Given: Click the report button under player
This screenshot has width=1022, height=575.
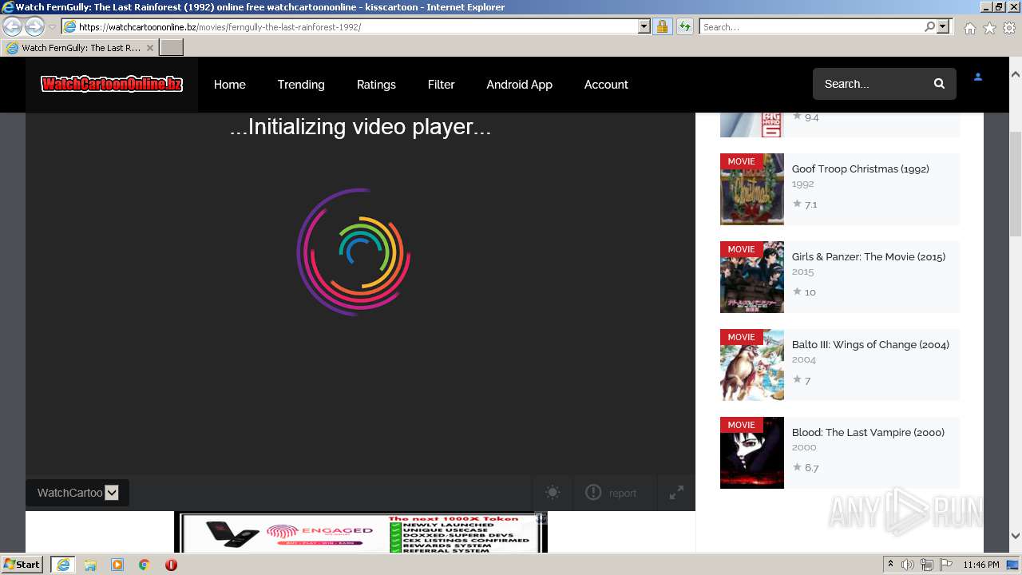Looking at the screenshot, I should click(x=611, y=493).
